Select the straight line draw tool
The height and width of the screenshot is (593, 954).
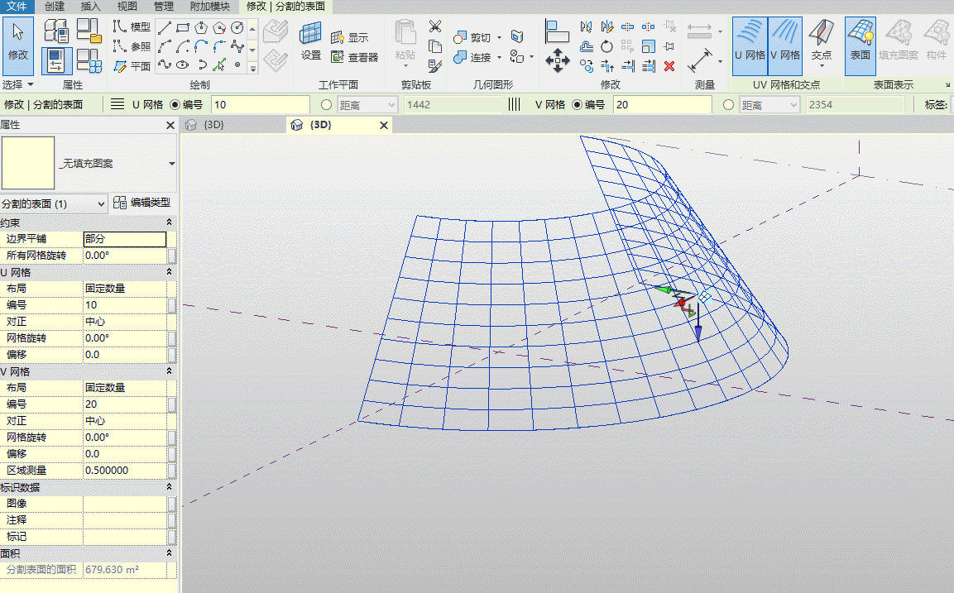165,28
